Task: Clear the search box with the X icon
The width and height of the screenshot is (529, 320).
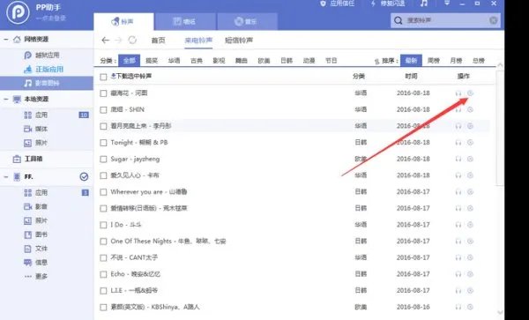Action: click(x=493, y=20)
